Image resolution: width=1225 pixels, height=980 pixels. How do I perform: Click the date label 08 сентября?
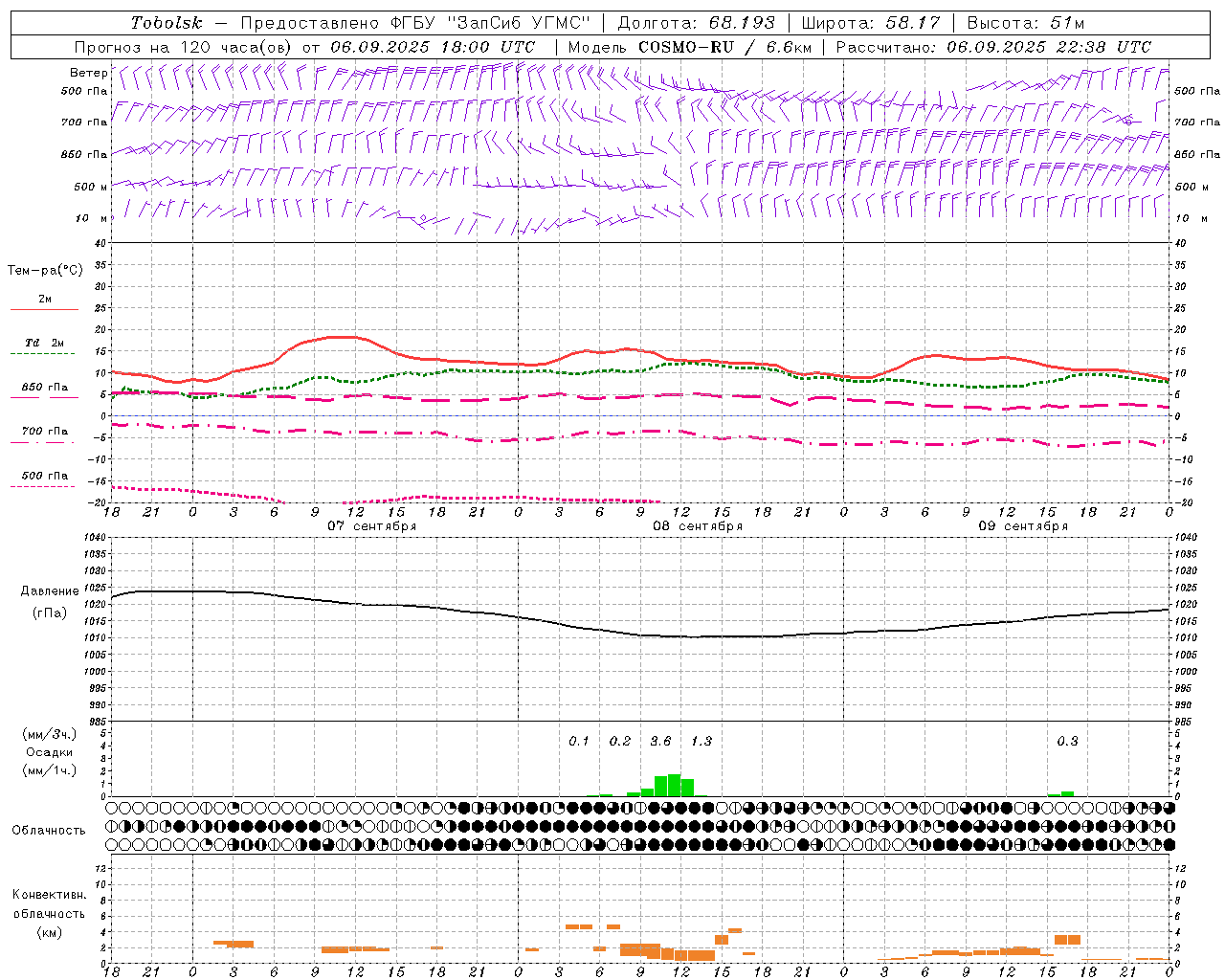(698, 526)
